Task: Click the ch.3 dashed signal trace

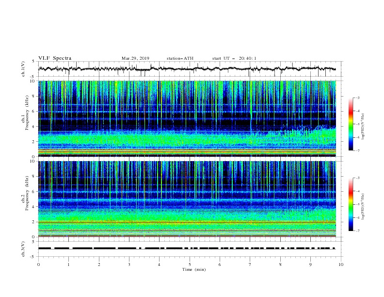Action: [187, 248]
